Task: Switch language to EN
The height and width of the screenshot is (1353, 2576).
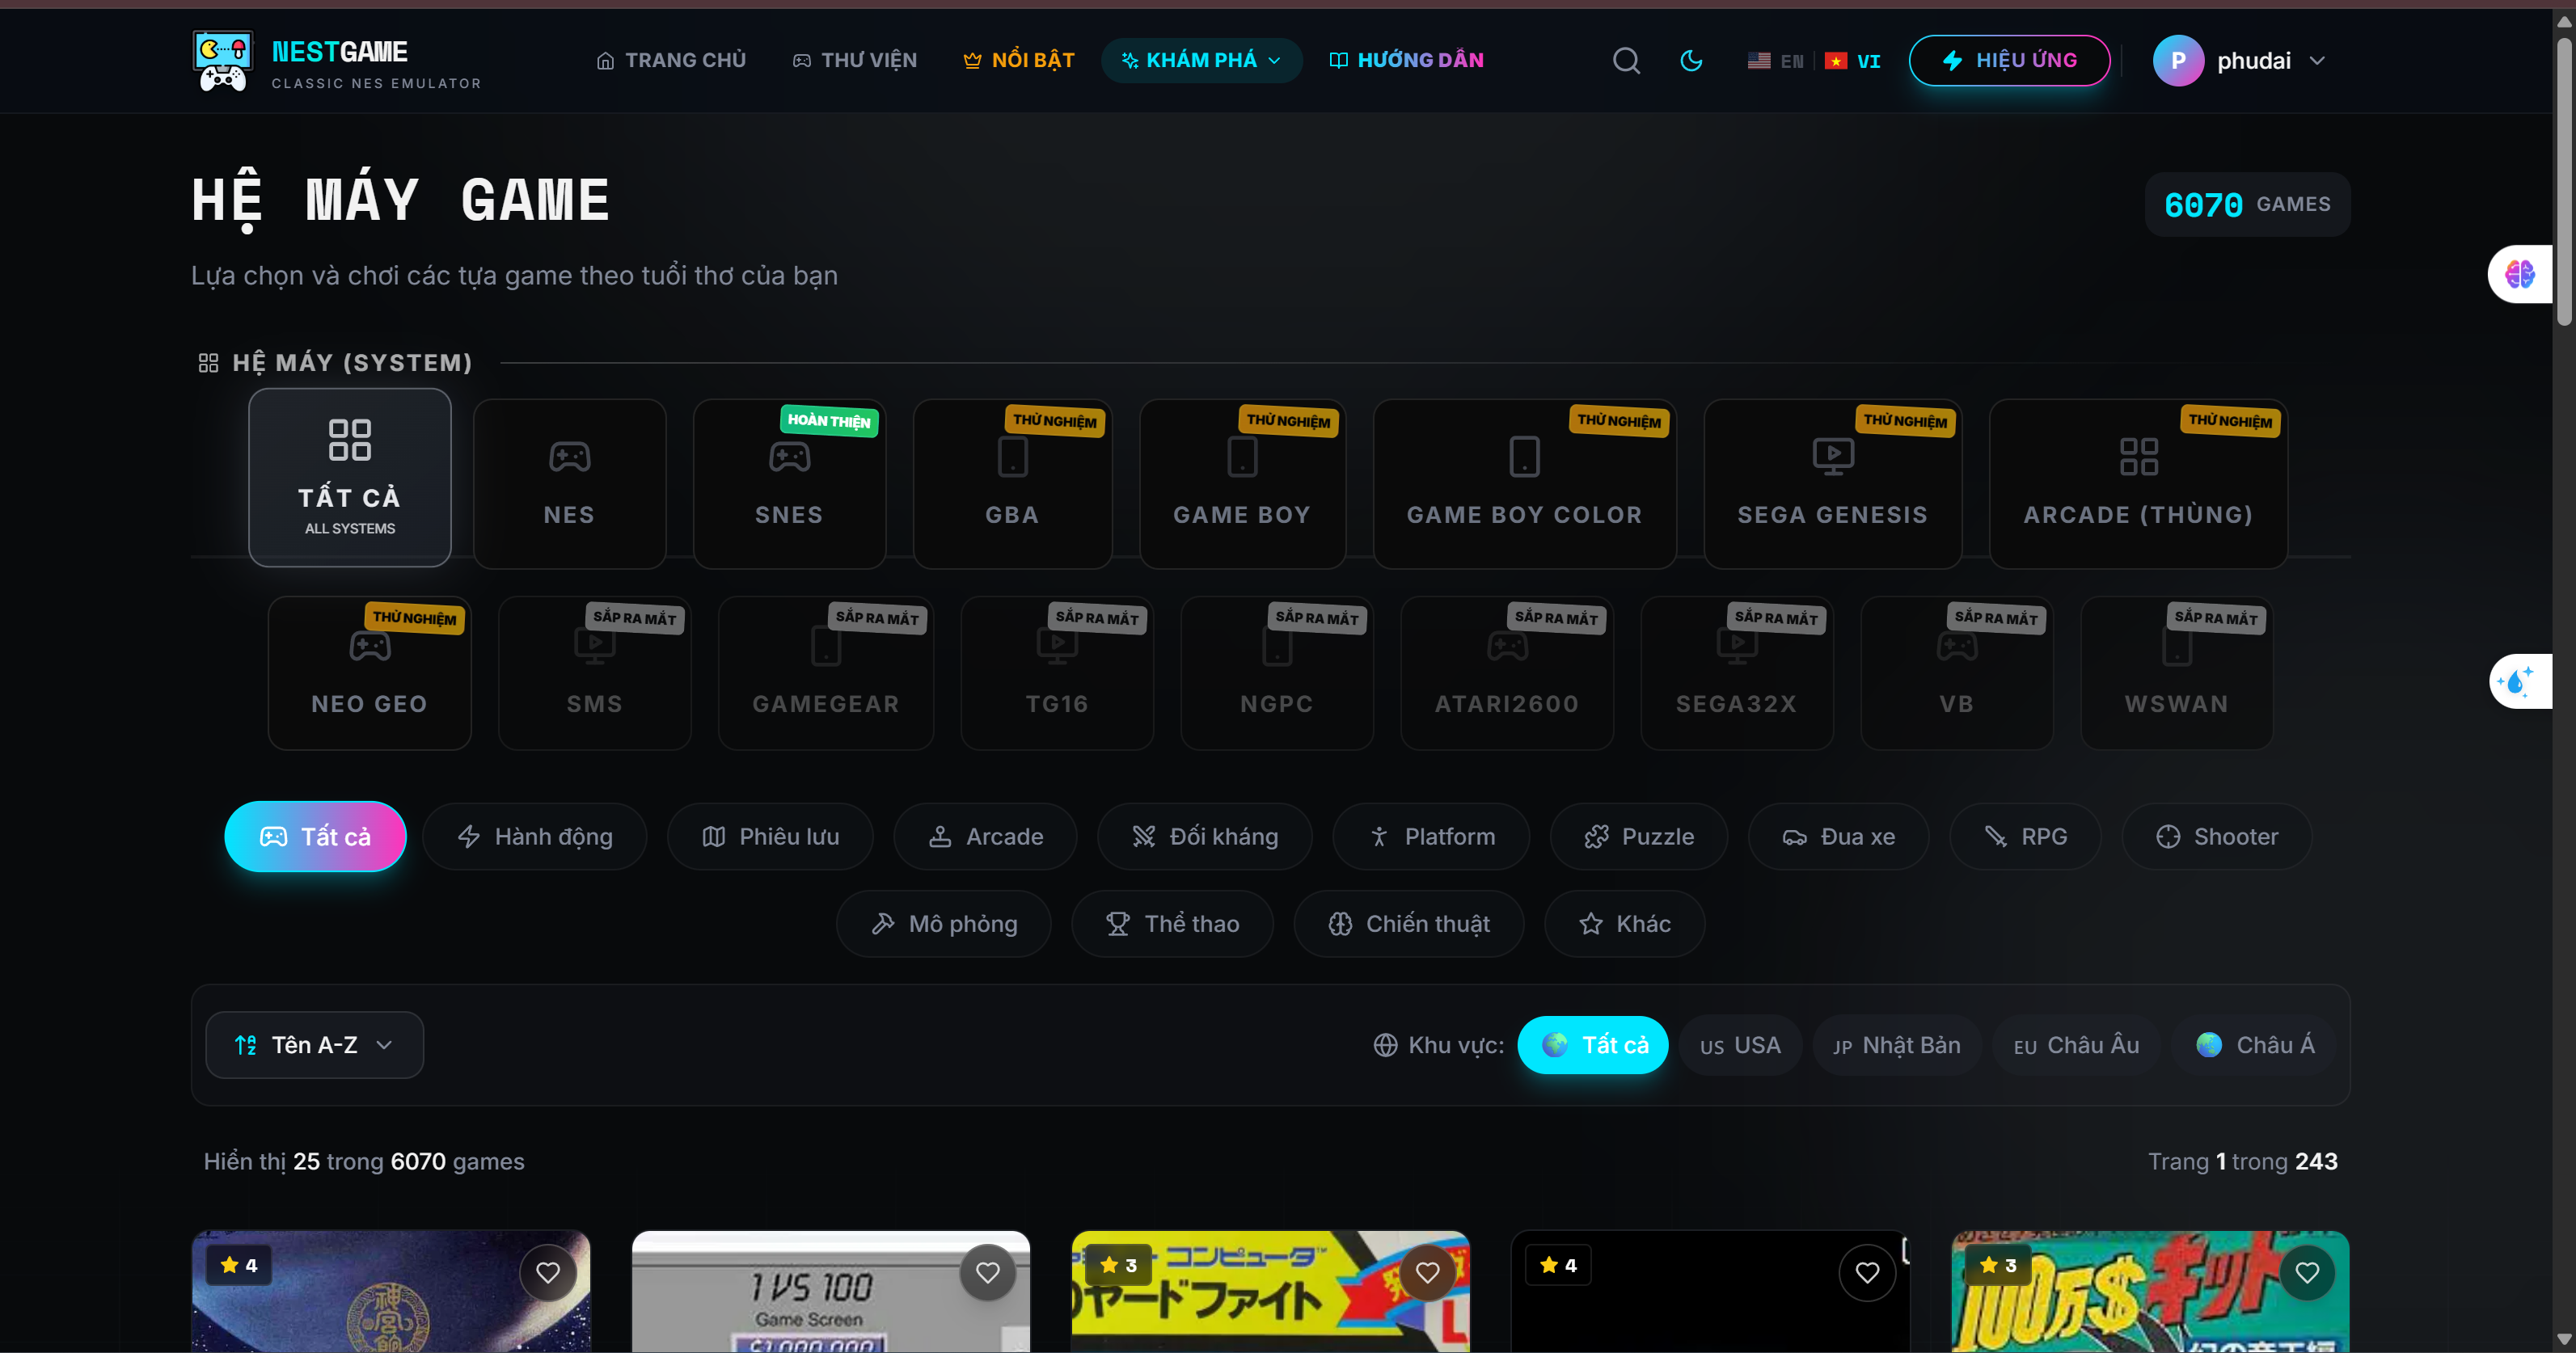Action: [1776, 61]
